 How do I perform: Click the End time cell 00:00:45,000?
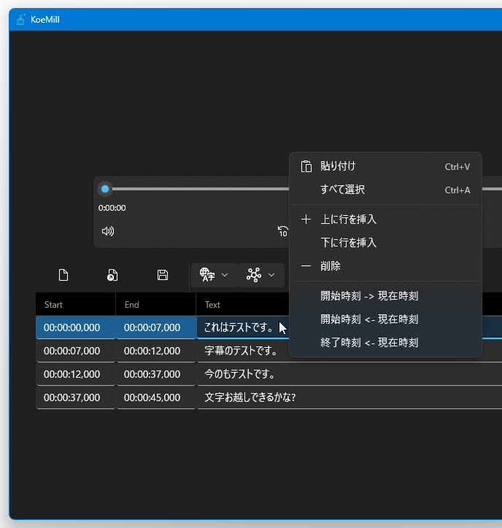coord(152,397)
